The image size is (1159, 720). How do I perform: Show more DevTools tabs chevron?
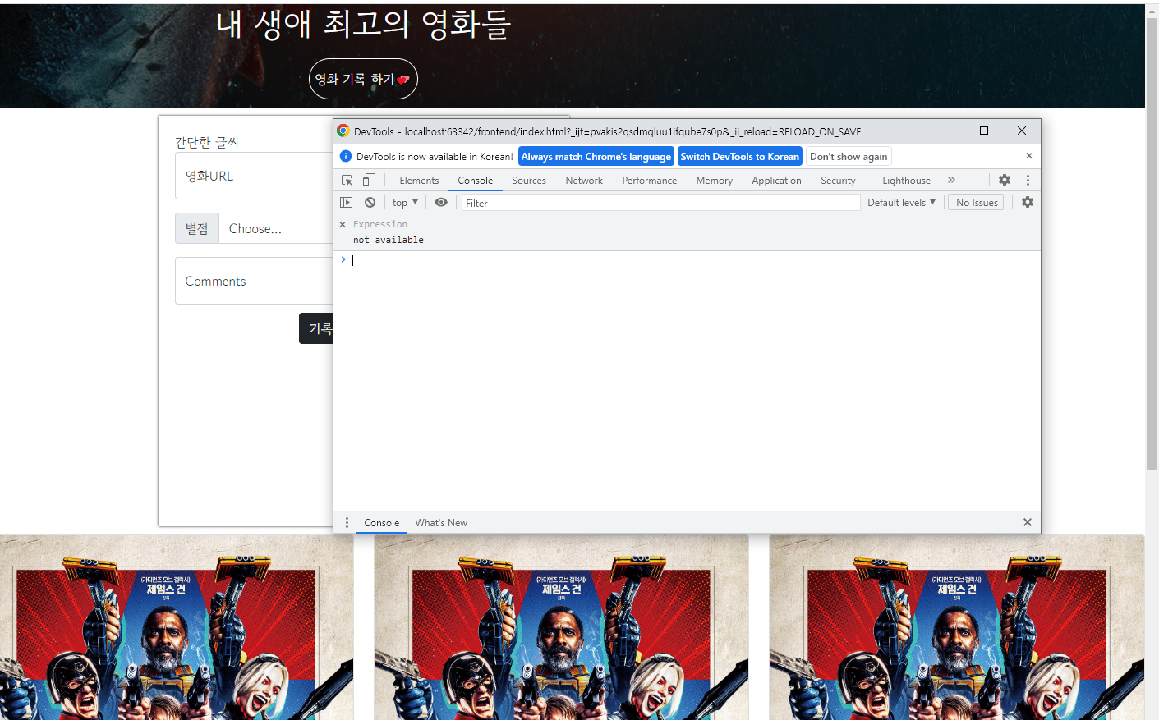[951, 180]
